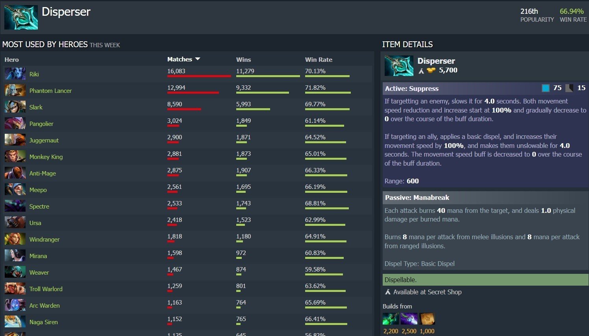
Task: Follow the Naga Siren link
Action: (x=43, y=322)
